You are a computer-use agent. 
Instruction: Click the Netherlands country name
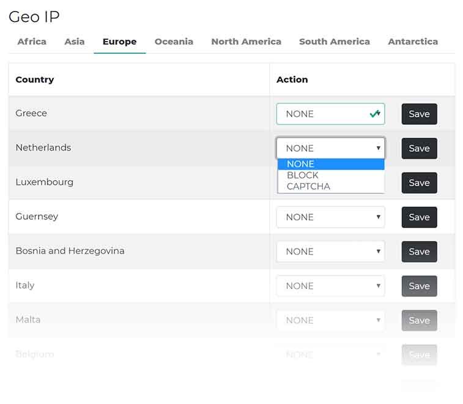click(43, 148)
